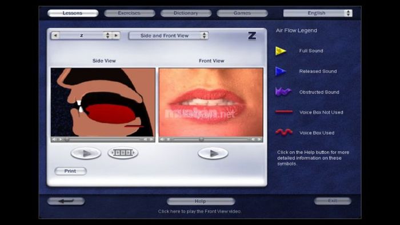Viewport: 400px width, 225px height.
Task: Step forward in Front View player
Action: tap(259, 139)
